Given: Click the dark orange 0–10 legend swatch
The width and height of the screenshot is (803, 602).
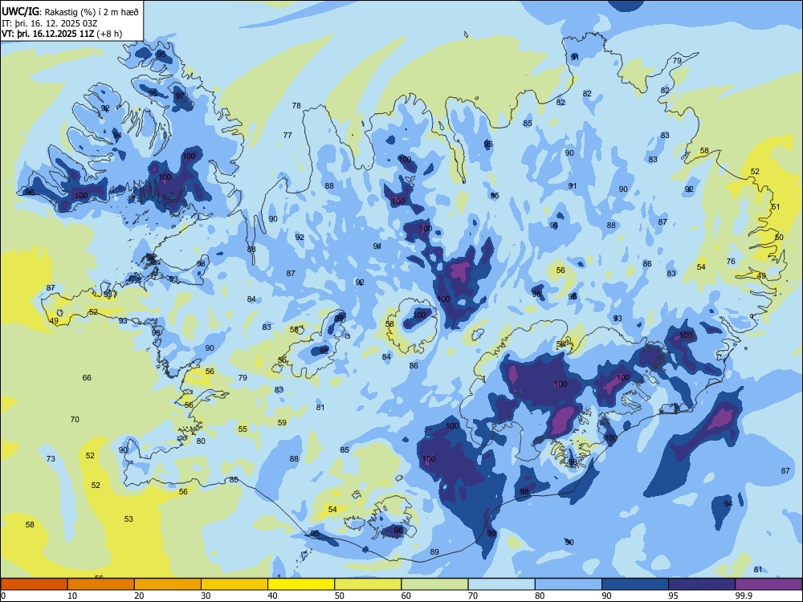Looking at the screenshot, I should click(34, 584).
